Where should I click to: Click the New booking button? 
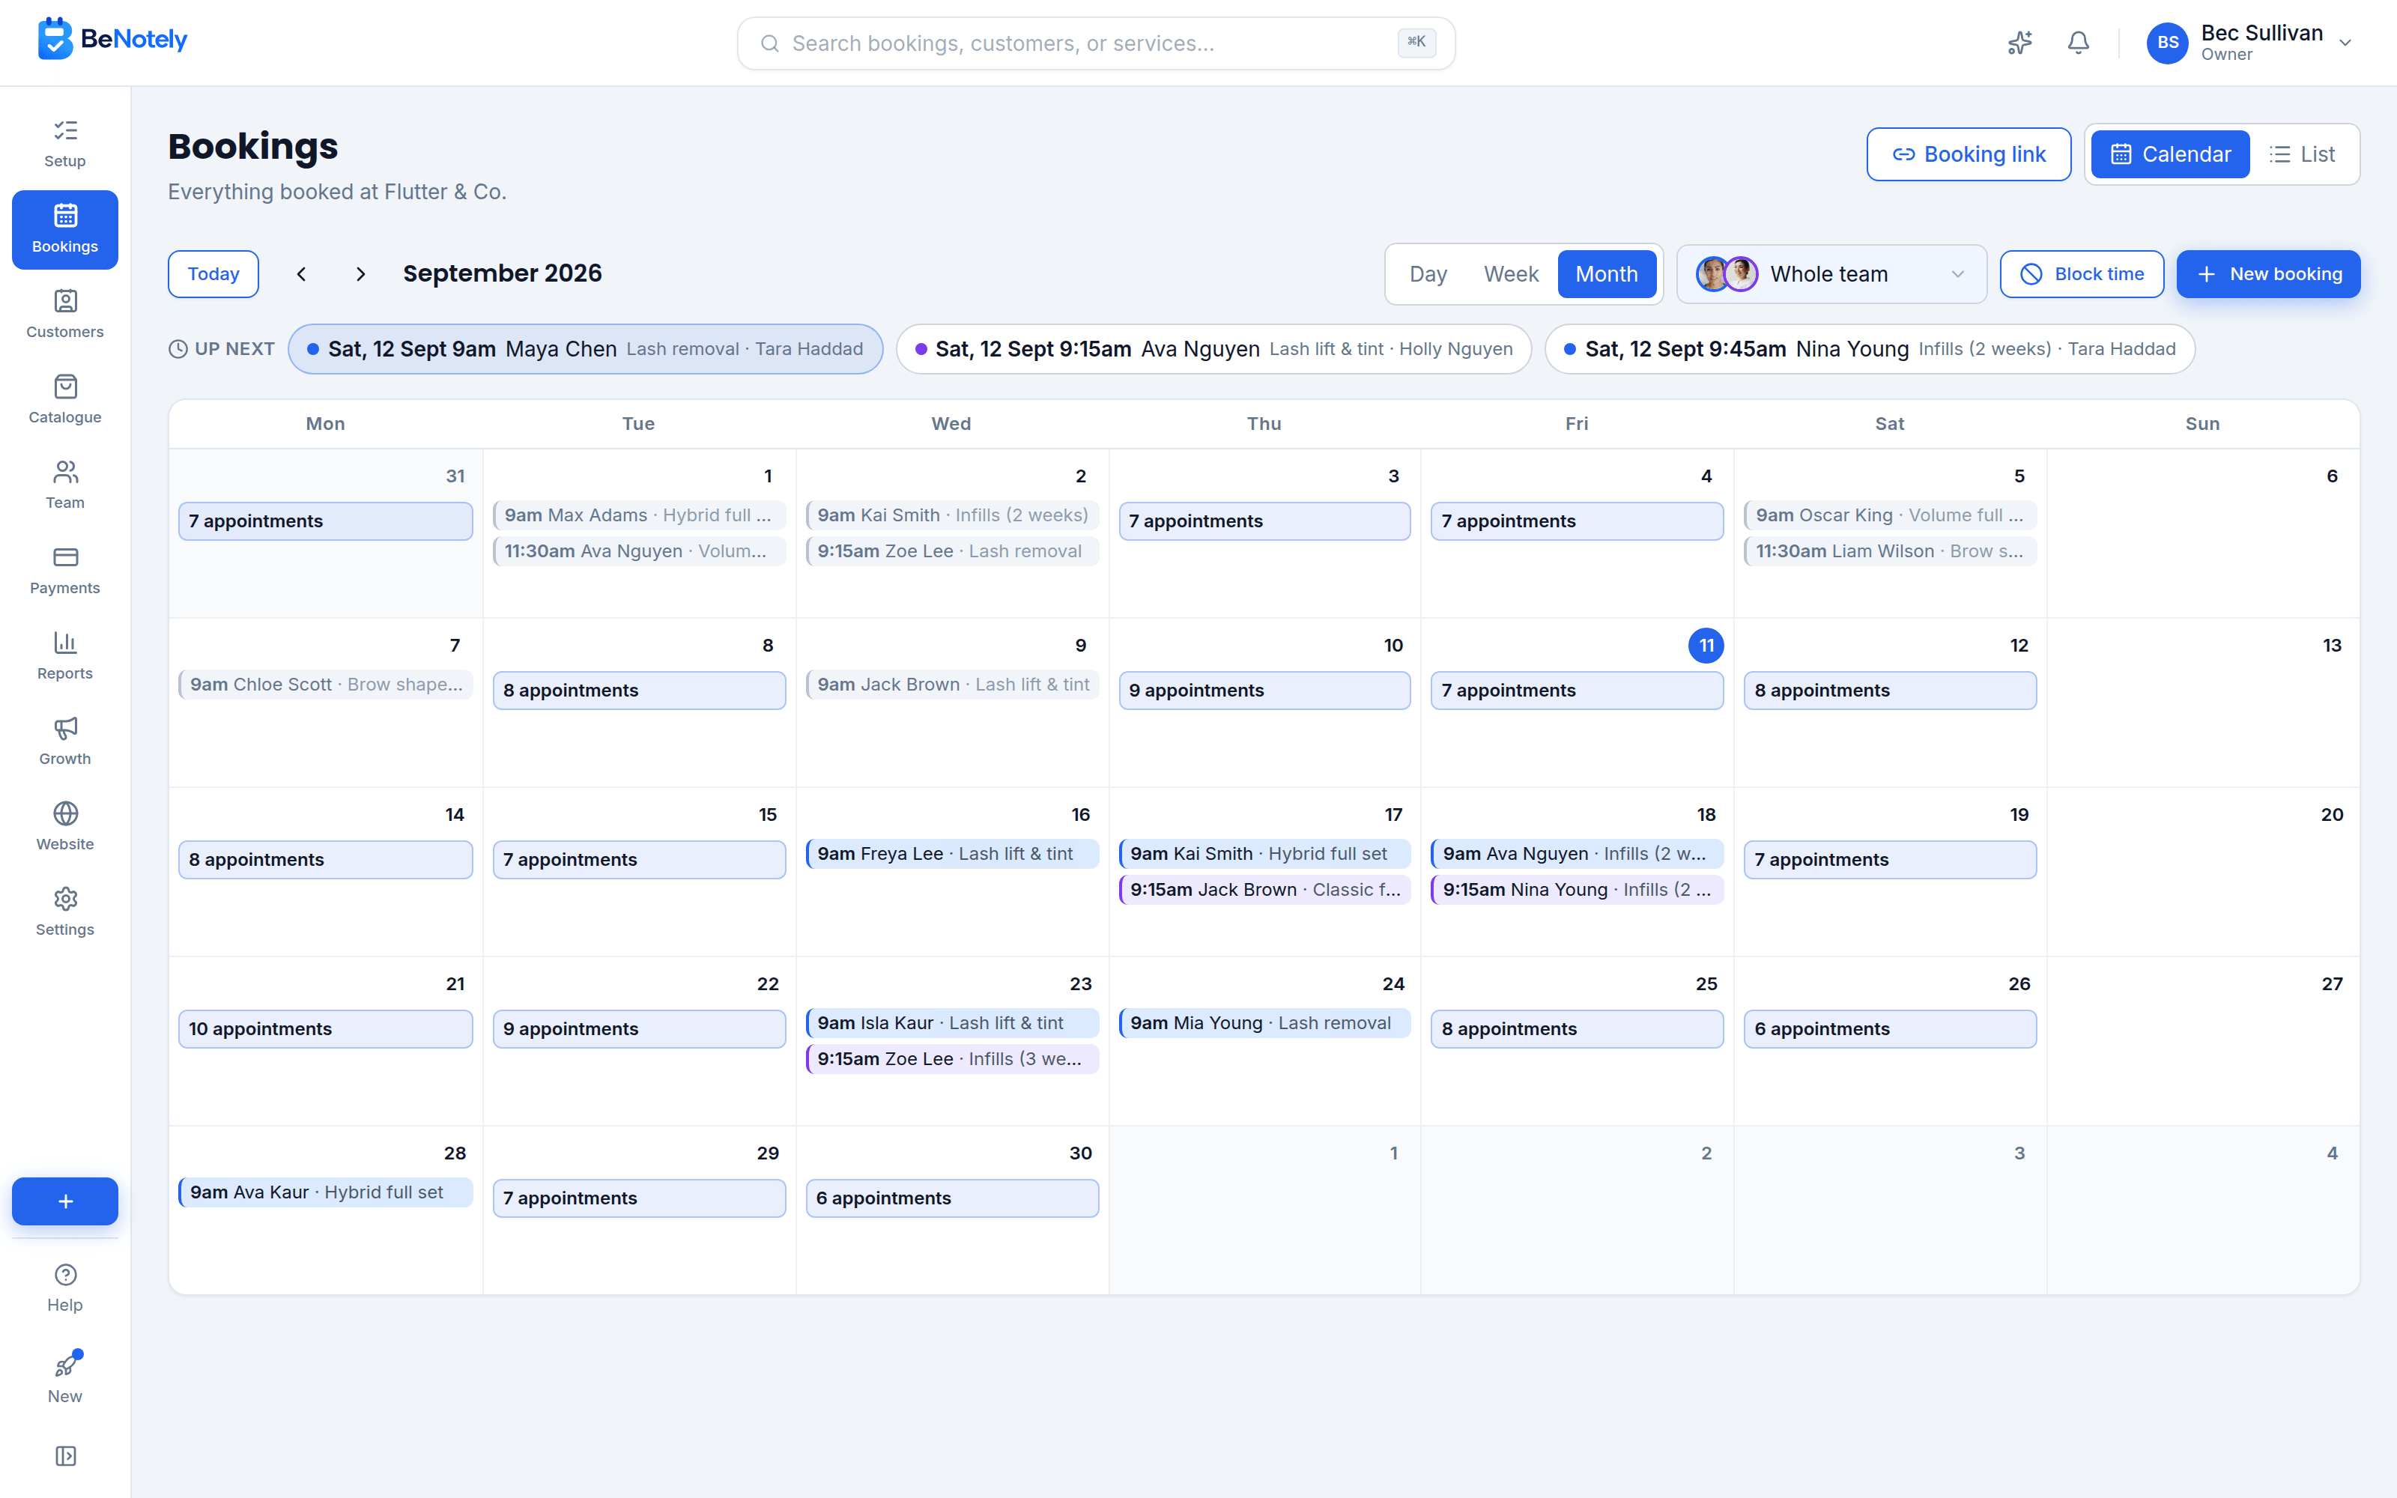pos(2268,274)
